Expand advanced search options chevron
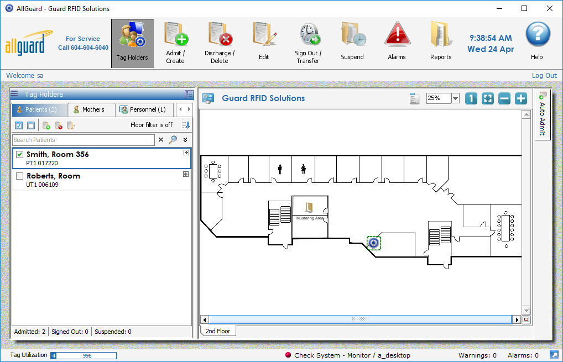This screenshot has height=362, width=563. click(185, 140)
